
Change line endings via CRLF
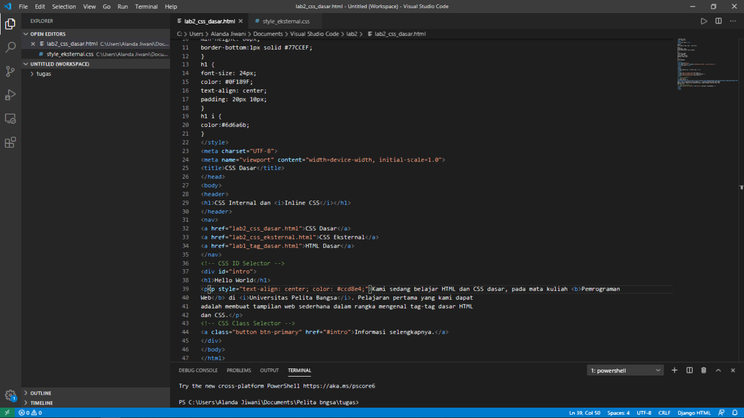664,413
